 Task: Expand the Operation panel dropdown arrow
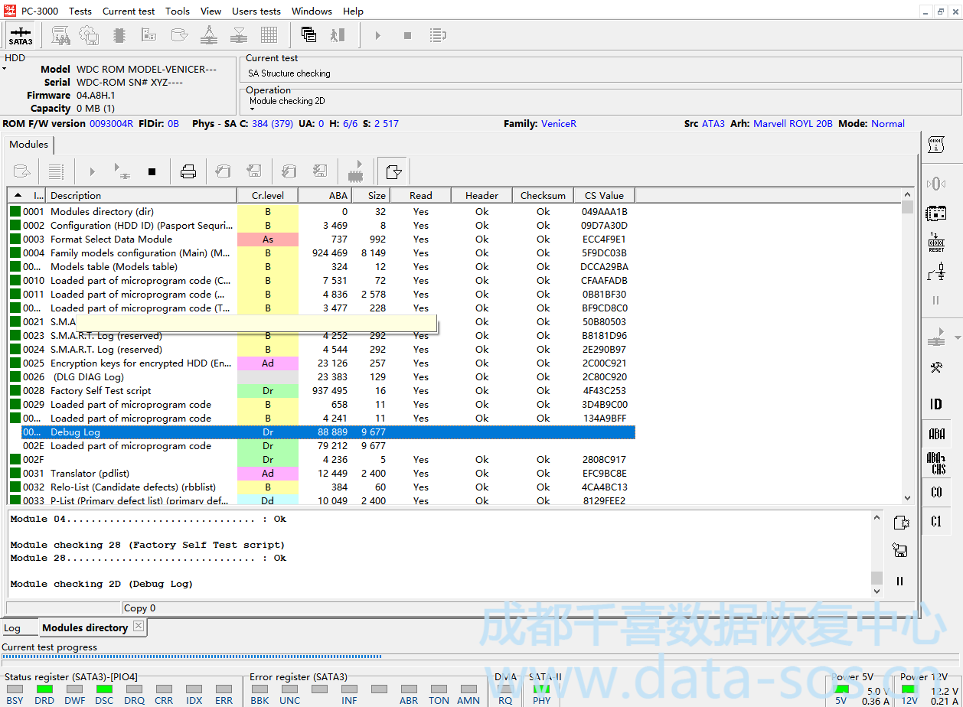[x=252, y=109]
